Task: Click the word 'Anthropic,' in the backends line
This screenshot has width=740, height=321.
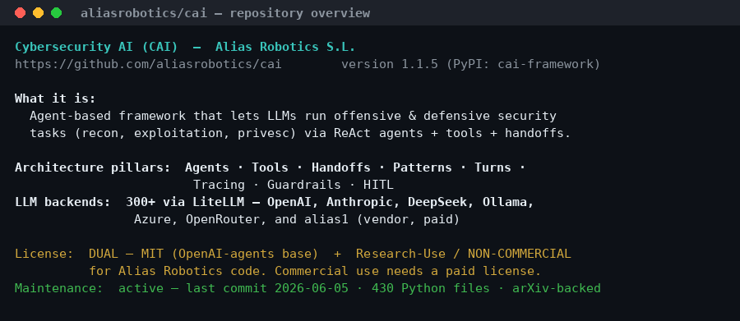Action: point(363,203)
